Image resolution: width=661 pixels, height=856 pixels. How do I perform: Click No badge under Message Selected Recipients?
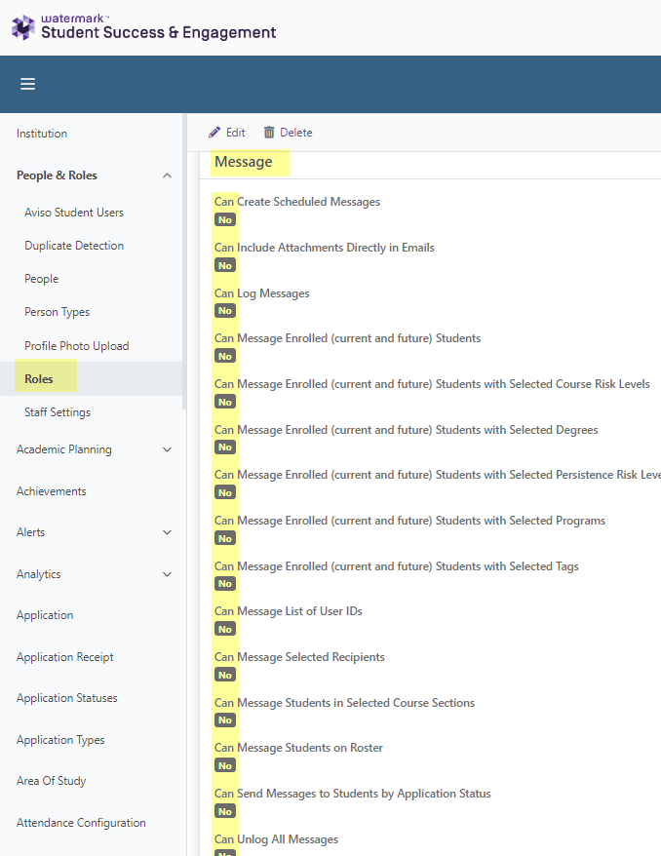pos(225,676)
